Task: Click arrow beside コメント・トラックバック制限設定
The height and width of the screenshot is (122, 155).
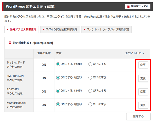Action: tap(84, 30)
